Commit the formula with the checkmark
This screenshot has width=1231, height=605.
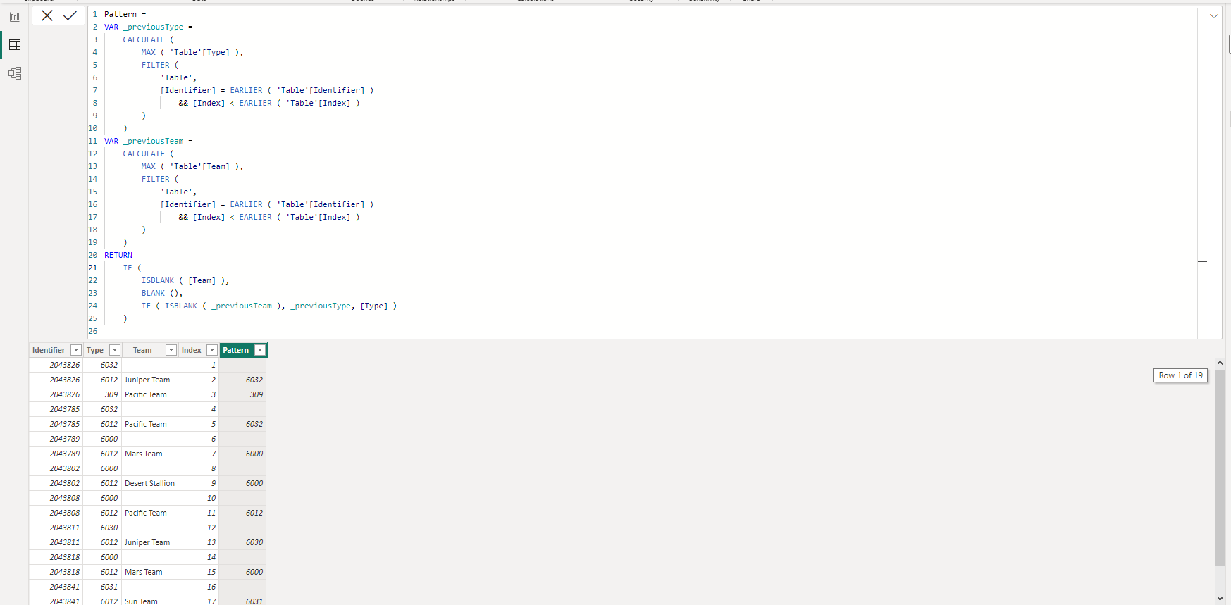[70, 15]
